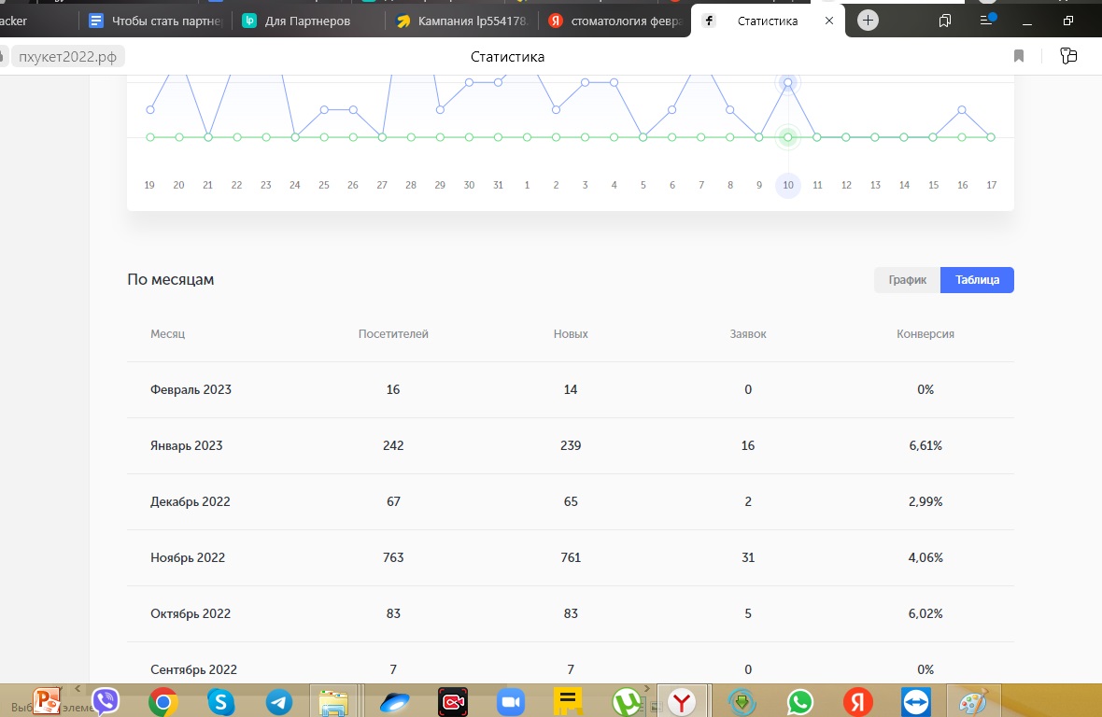This screenshot has height=717, width=1102.
Task: Click the bookmark icon in address bar
Action: click(x=1019, y=57)
